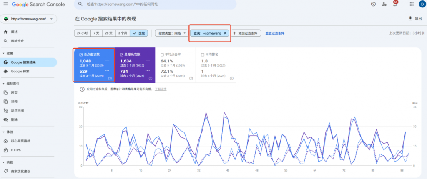The image size is (427, 179).
Task: Click help icon on 总点击次数 card
Action: click(x=110, y=78)
